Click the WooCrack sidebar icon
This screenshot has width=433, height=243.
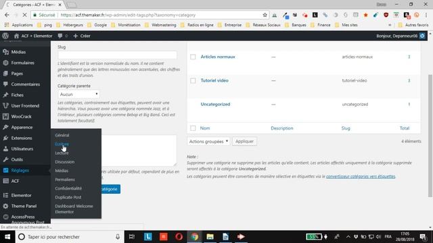5,117
